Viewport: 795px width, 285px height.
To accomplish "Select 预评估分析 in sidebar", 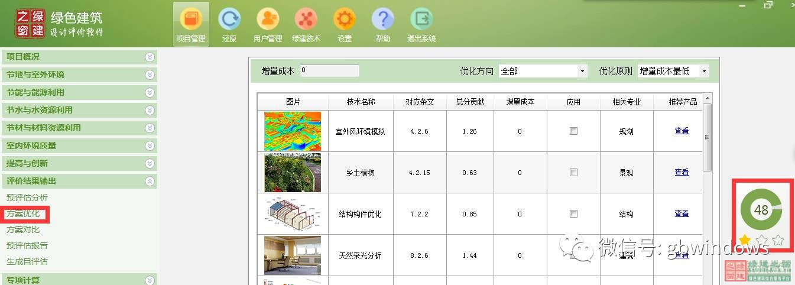I will coord(27,197).
